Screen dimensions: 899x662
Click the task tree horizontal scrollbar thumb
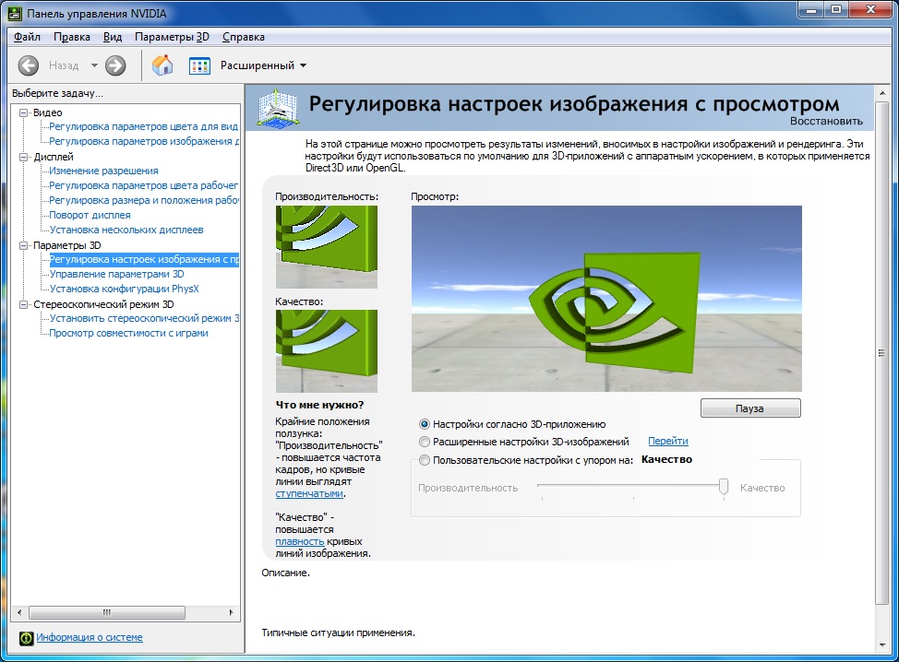(107, 612)
